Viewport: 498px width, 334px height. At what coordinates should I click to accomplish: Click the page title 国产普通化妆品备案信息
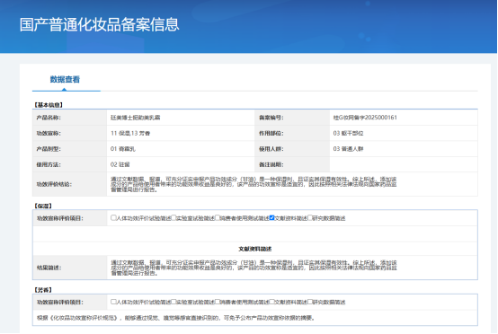click(100, 24)
